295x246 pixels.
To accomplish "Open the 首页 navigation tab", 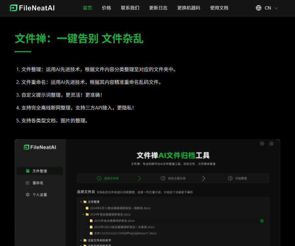I will (x=88, y=8).
